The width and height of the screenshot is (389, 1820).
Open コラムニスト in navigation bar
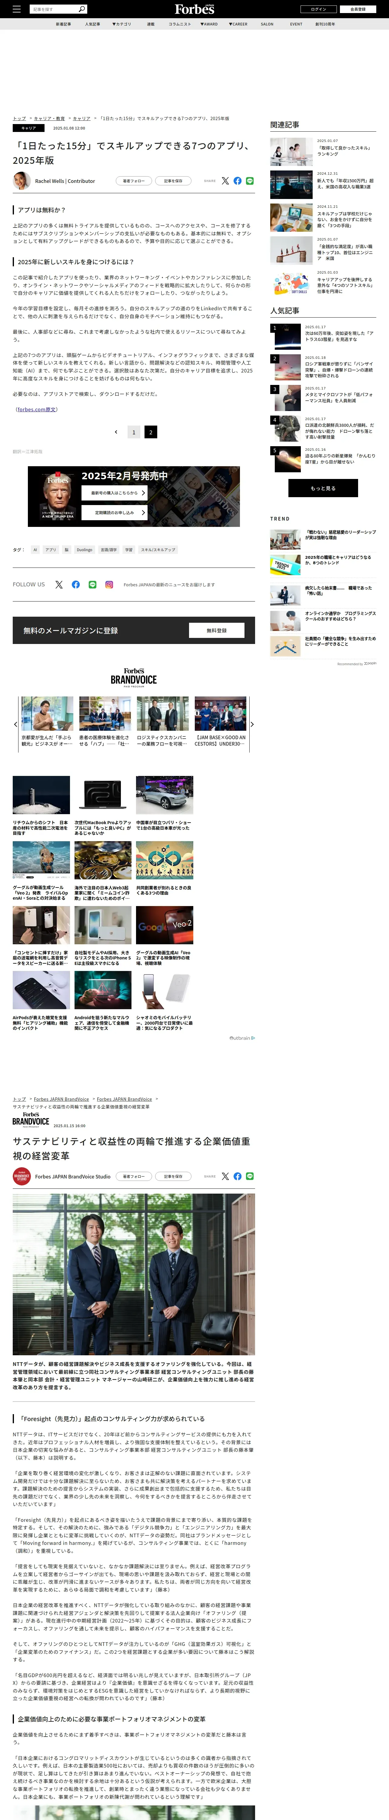179,24
